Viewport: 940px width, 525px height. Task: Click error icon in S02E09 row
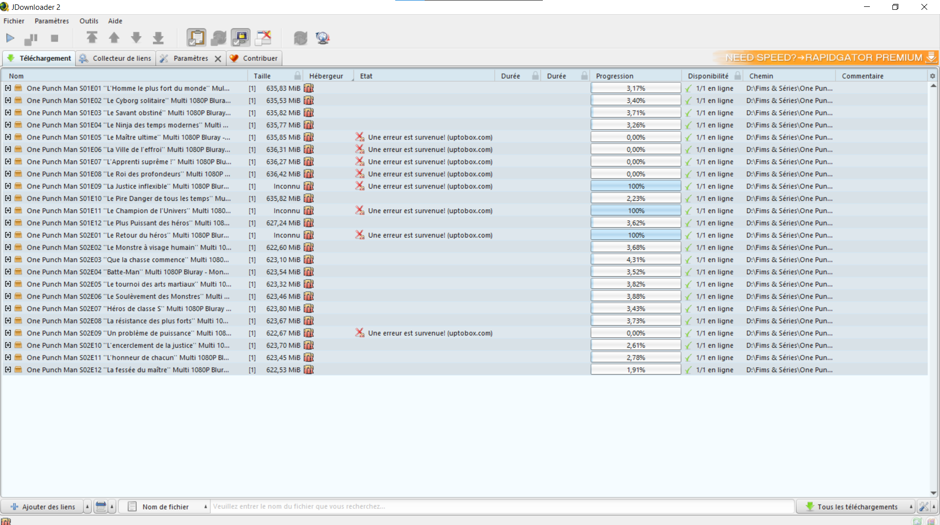click(x=360, y=333)
